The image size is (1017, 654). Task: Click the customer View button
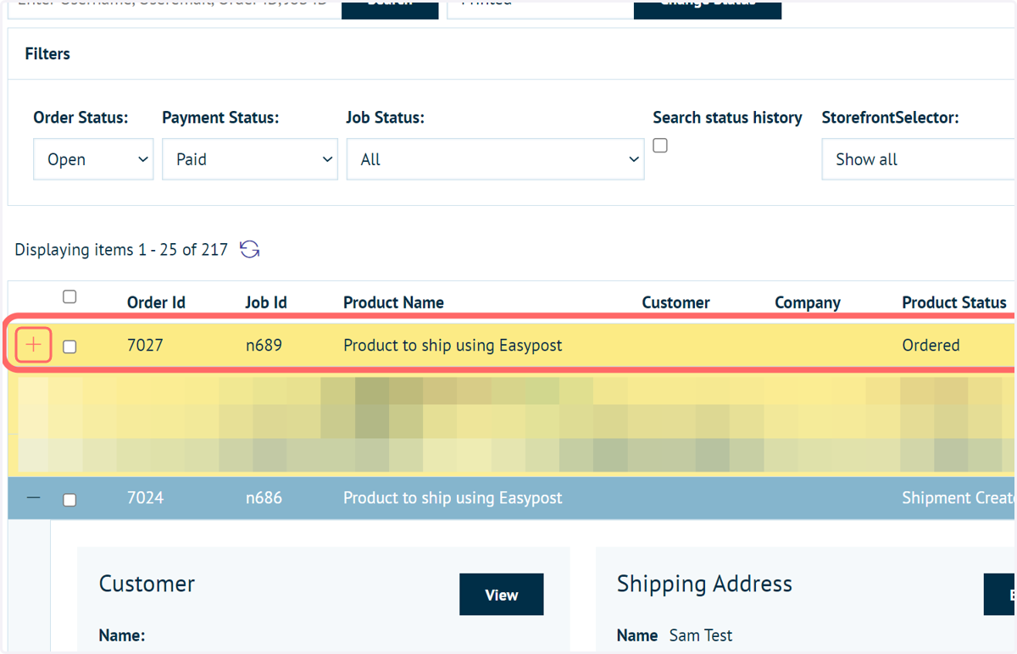[x=502, y=595]
